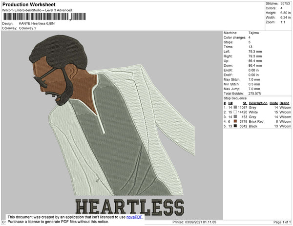Click the HEARTLESS embroidered lettering
The height and width of the screenshot is (226, 293).
tap(130, 207)
